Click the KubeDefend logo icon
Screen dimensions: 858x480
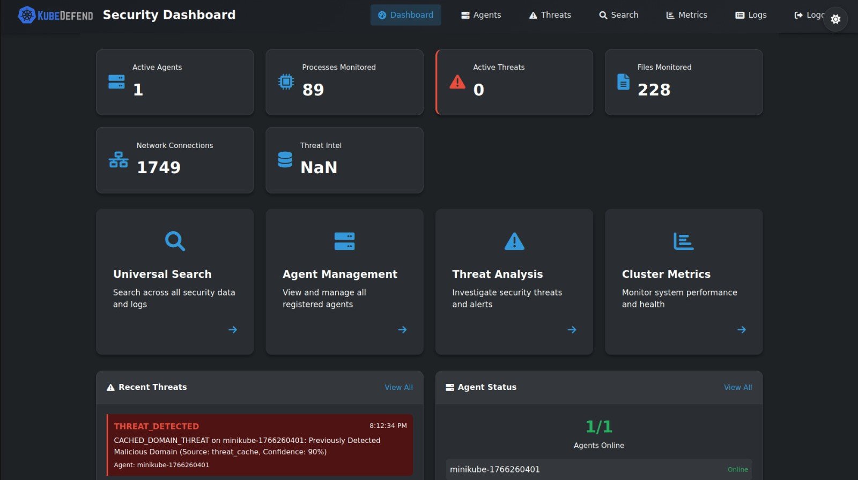(27, 15)
